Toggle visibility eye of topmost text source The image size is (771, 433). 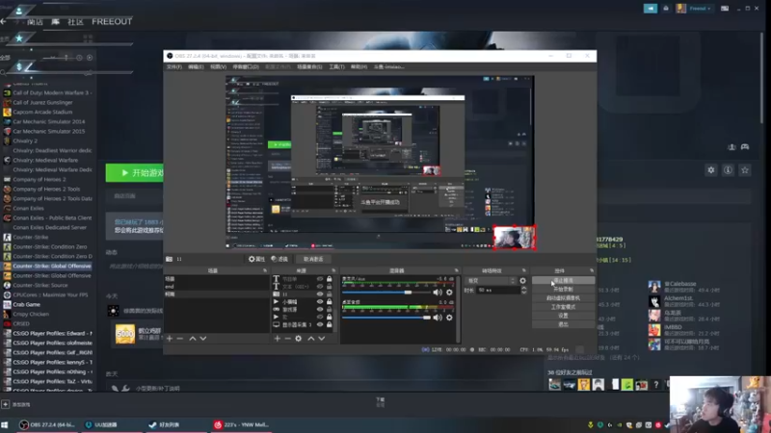[320, 279]
